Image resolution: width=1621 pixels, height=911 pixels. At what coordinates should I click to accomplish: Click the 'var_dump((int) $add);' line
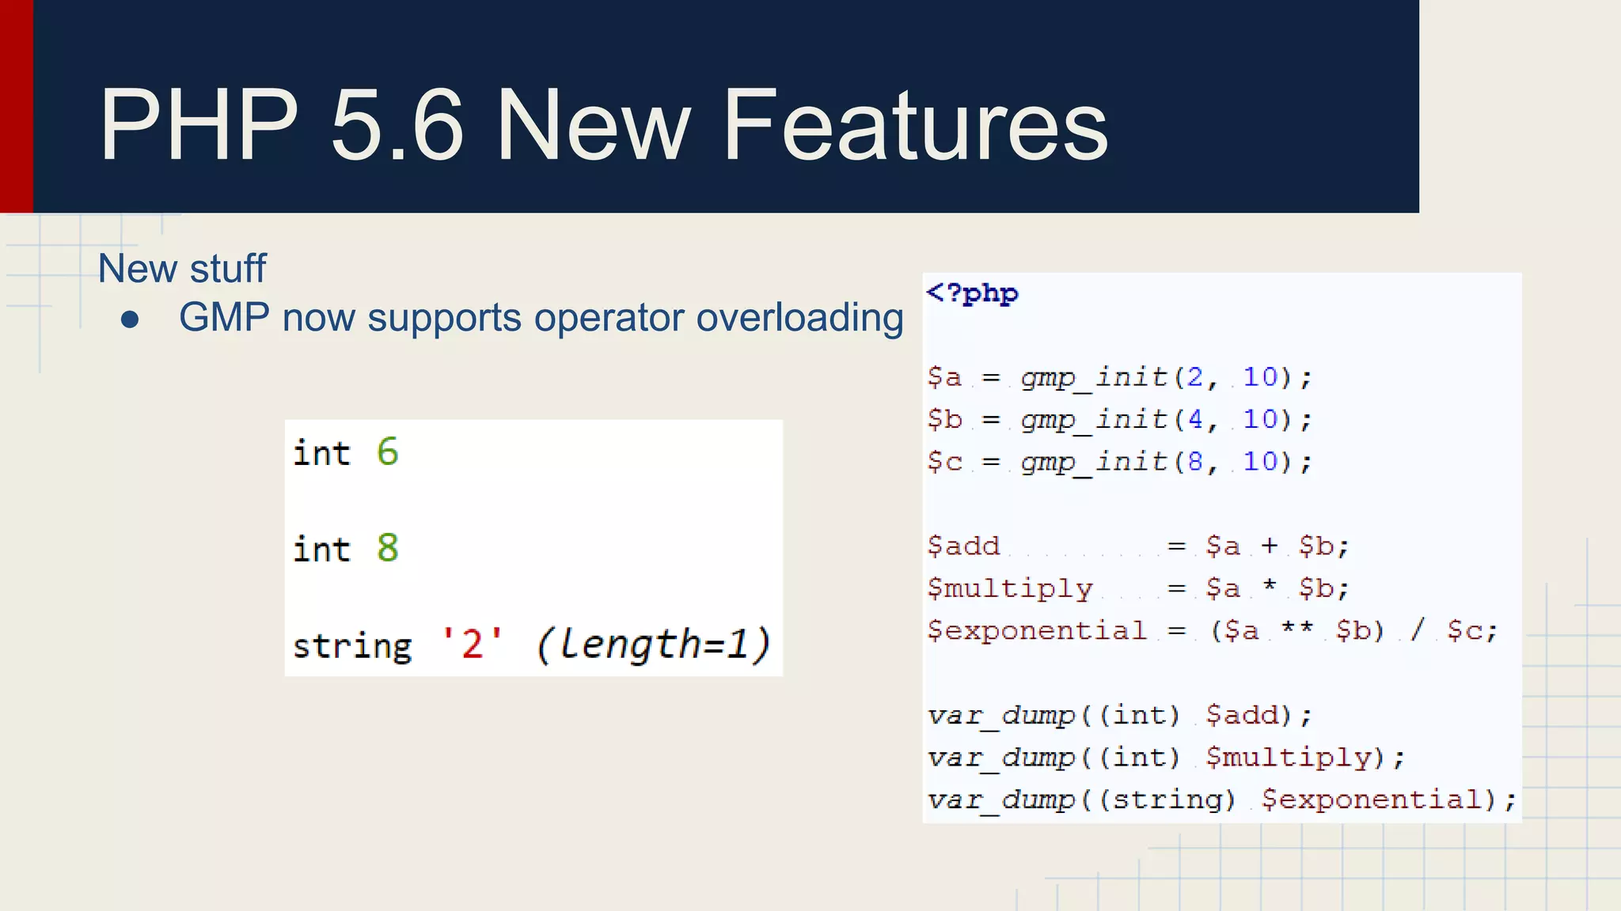point(1119,715)
